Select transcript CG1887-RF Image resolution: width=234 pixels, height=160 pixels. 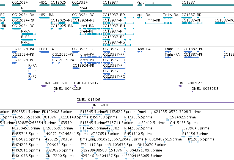pos(191,20)
